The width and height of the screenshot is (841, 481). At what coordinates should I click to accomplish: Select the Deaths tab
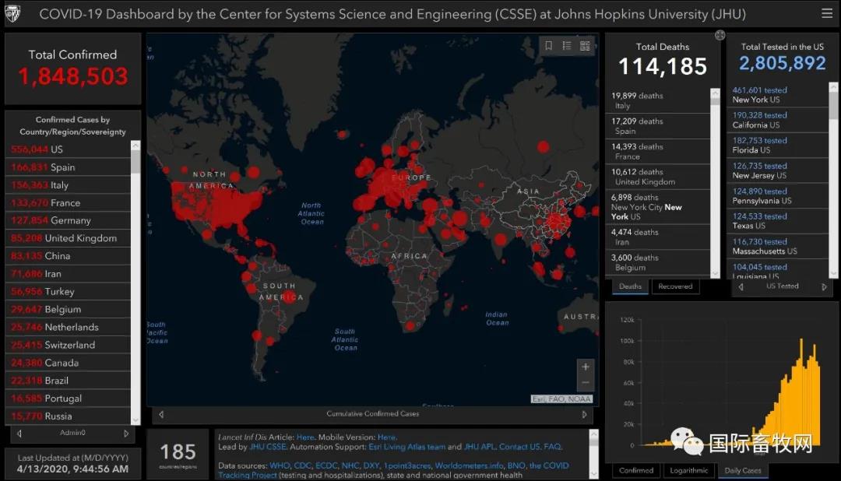[630, 286]
